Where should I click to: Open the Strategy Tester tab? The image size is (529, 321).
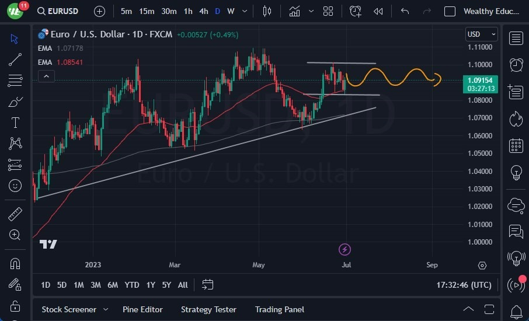208,309
